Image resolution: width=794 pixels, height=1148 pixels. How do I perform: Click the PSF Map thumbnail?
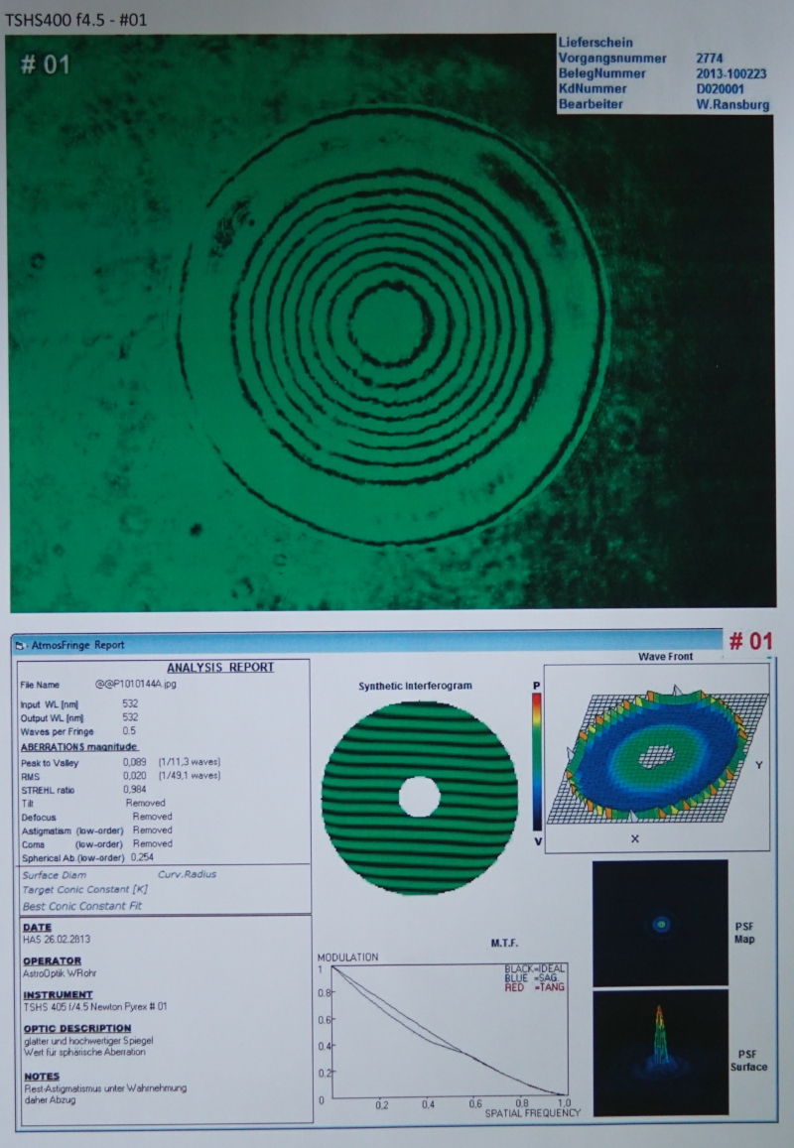point(660,924)
